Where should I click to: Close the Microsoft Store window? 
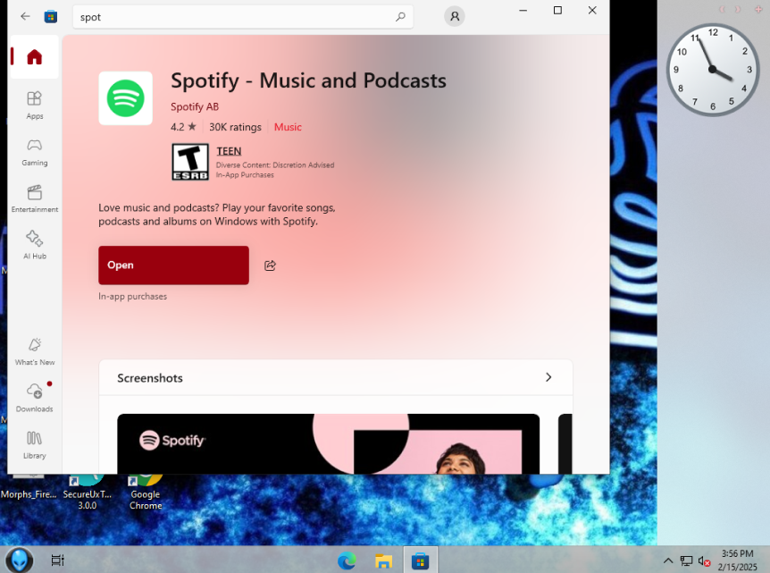pos(592,11)
